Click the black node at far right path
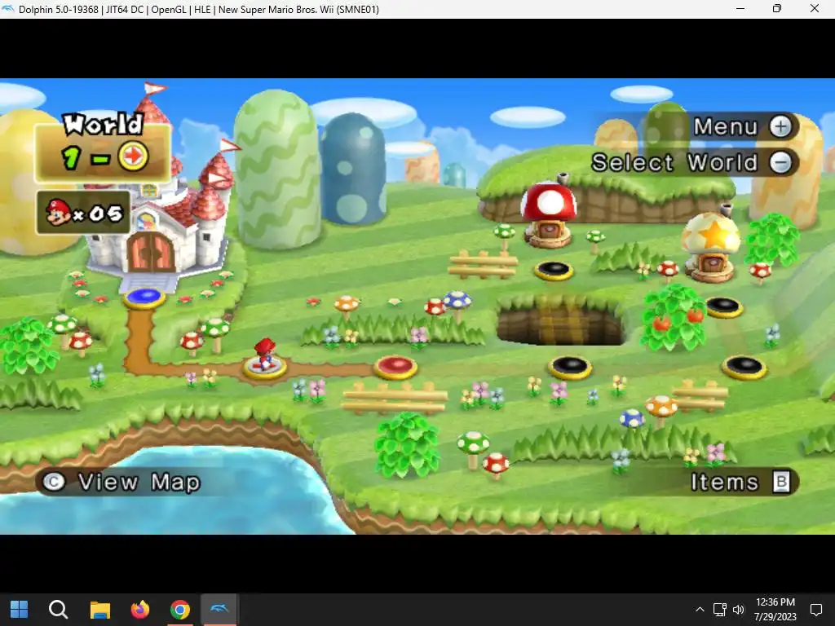This screenshot has width=835, height=626. (744, 367)
